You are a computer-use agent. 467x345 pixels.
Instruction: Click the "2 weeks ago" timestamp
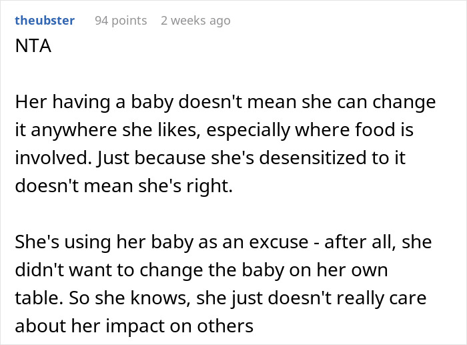tap(195, 21)
